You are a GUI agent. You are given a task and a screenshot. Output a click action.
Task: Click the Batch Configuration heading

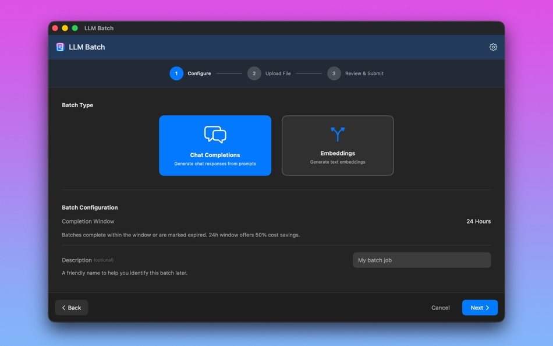pos(90,207)
